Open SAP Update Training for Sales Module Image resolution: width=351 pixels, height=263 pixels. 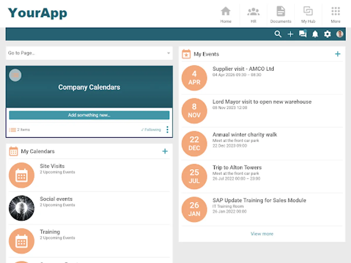[x=259, y=200]
